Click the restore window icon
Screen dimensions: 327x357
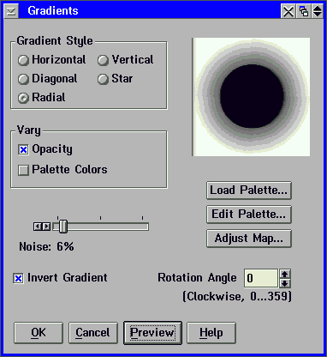[304, 11]
